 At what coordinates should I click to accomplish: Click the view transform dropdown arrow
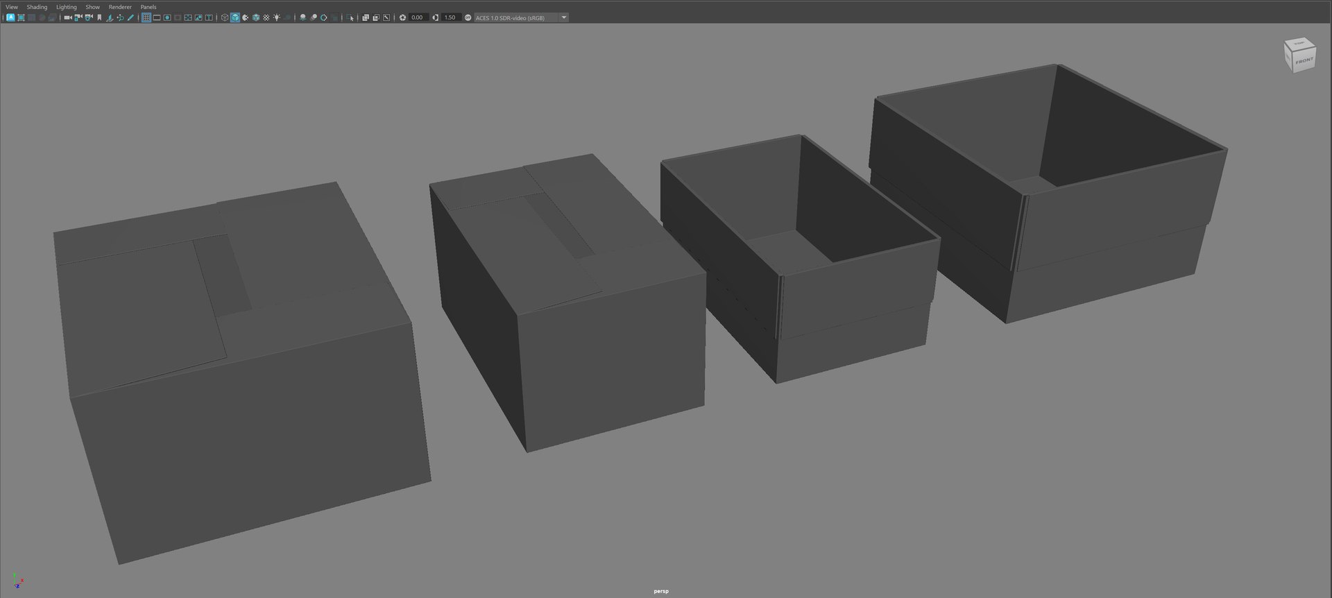(x=563, y=17)
